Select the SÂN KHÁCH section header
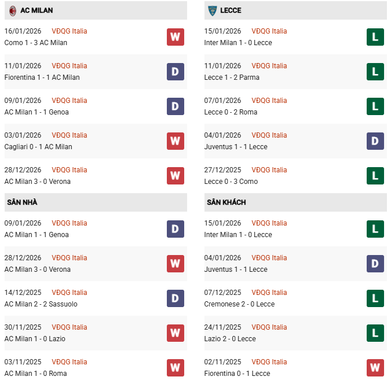The height and width of the screenshot is (384, 391). (x=226, y=202)
